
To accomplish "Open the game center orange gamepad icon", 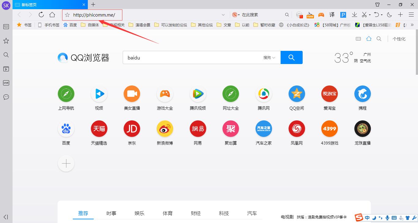I will tap(321, 14).
